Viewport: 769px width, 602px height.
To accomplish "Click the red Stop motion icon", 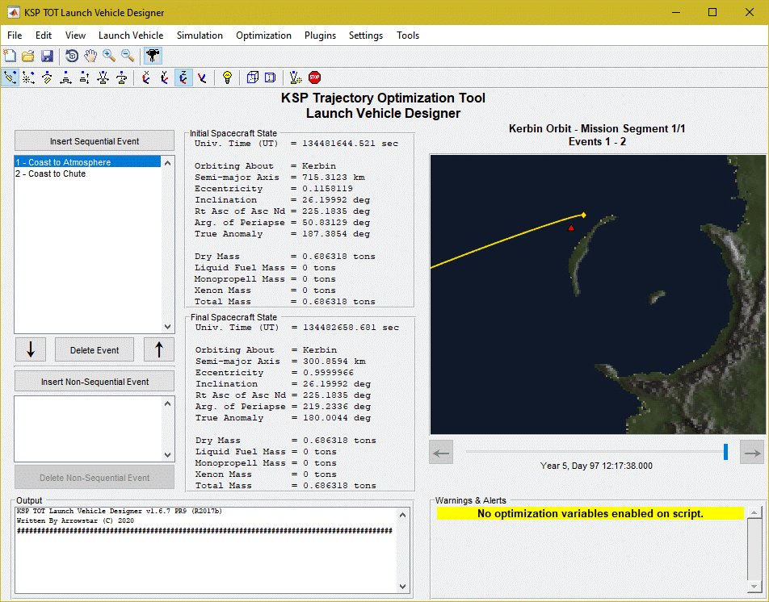I will (x=314, y=77).
